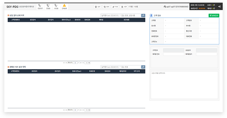Click 통화시간(sec) header in campaign table
Viewport: 227px width, 118px height.
77,71
